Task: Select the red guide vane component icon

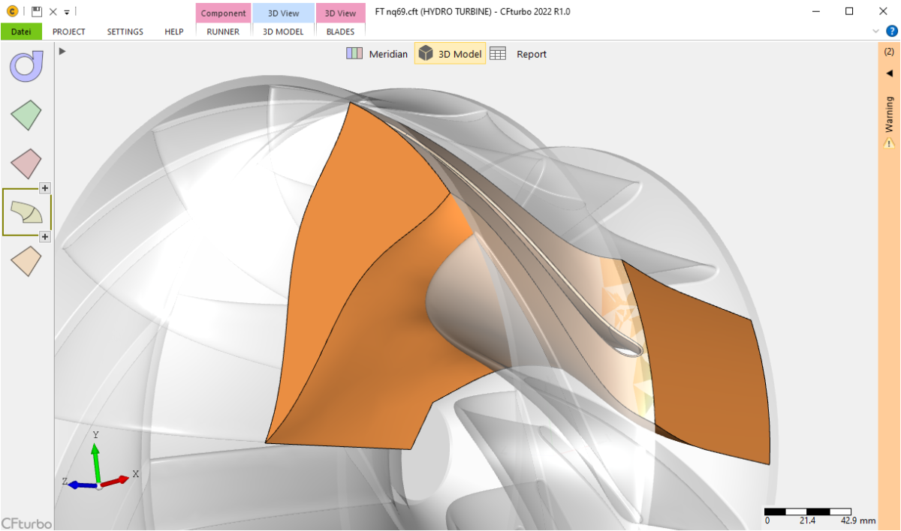Action: point(26,163)
